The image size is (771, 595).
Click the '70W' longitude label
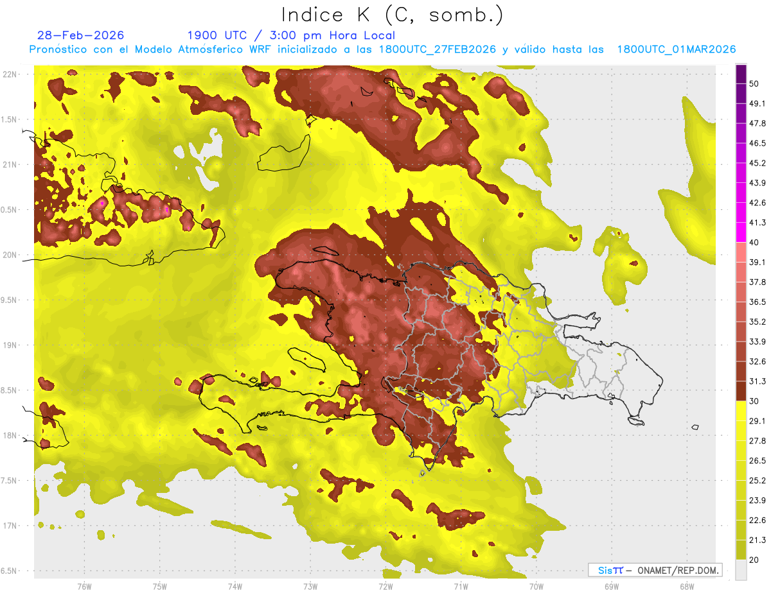coord(536,586)
